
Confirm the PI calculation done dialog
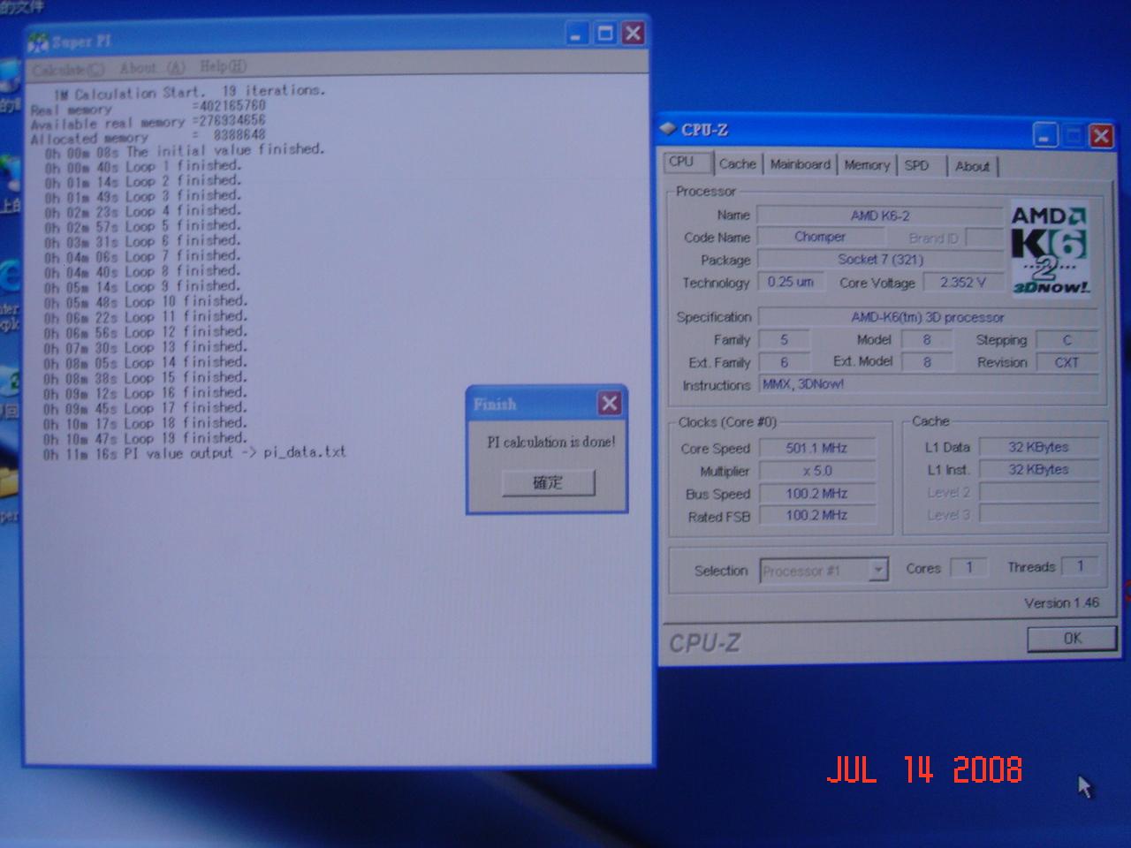pyautogui.click(x=548, y=482)
